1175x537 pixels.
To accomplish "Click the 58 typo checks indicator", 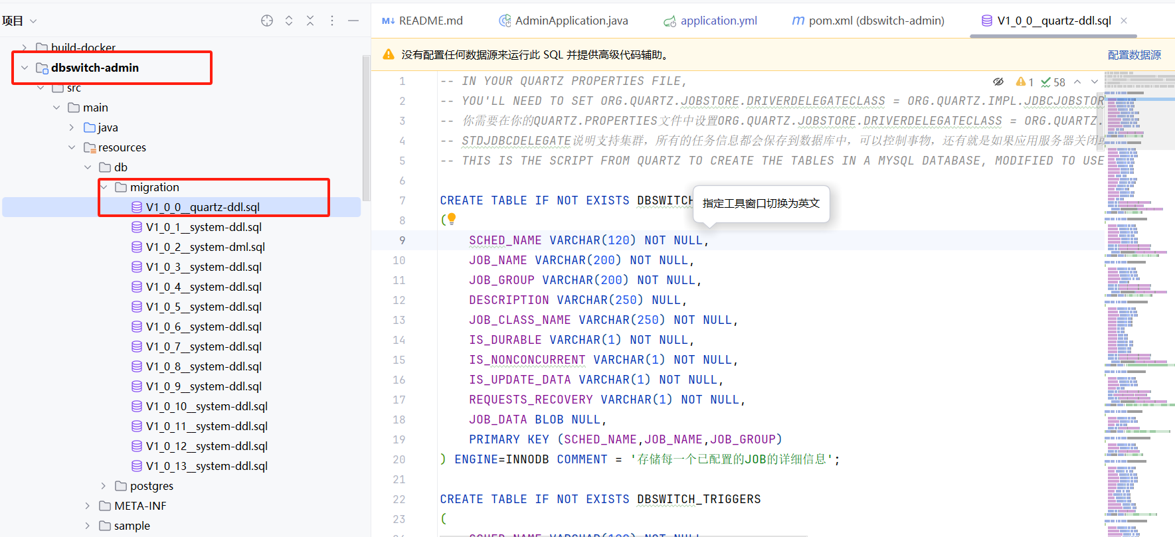I will click(1053, 82).
